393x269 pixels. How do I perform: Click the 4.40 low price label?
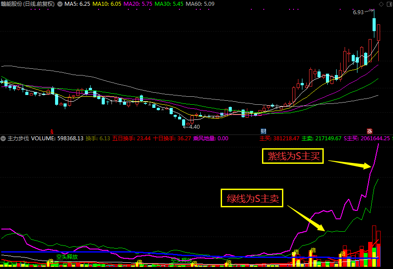[194, 127]
